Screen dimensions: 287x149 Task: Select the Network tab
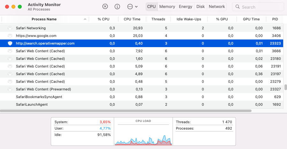click(217, 7)
